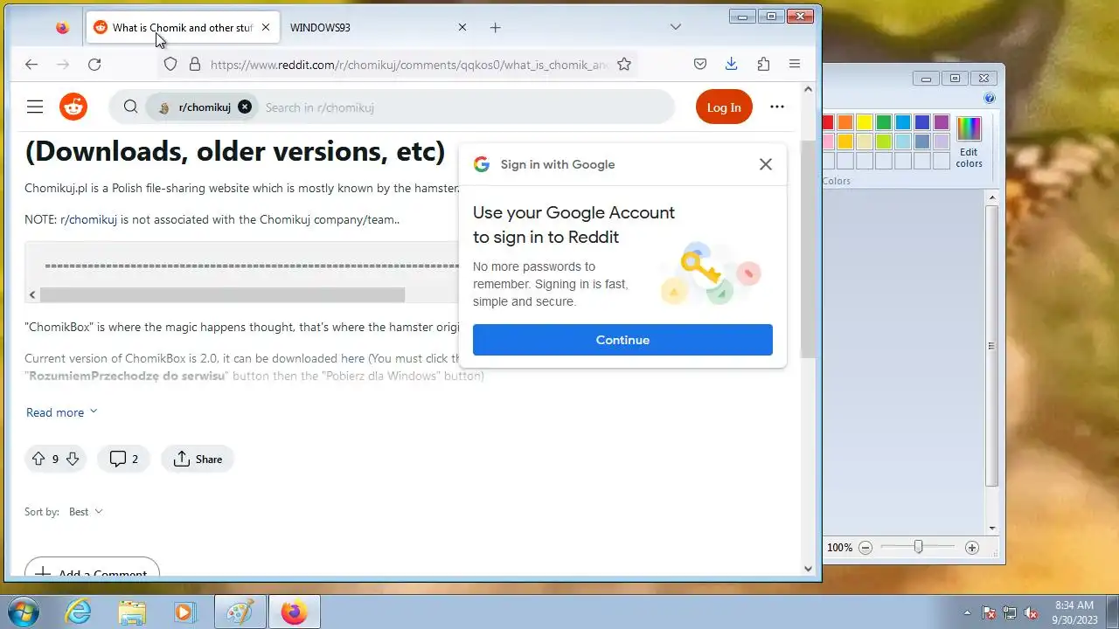The image size is (1119, 629).
Task: Pick the red swatch in Paint
Action: pyautogui.click(x=827, y=122)
